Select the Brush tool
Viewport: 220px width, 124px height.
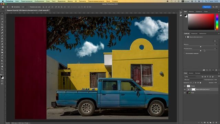[2, 36]
